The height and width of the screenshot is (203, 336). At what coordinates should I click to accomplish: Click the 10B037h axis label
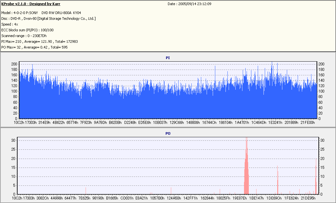point(160,123)
